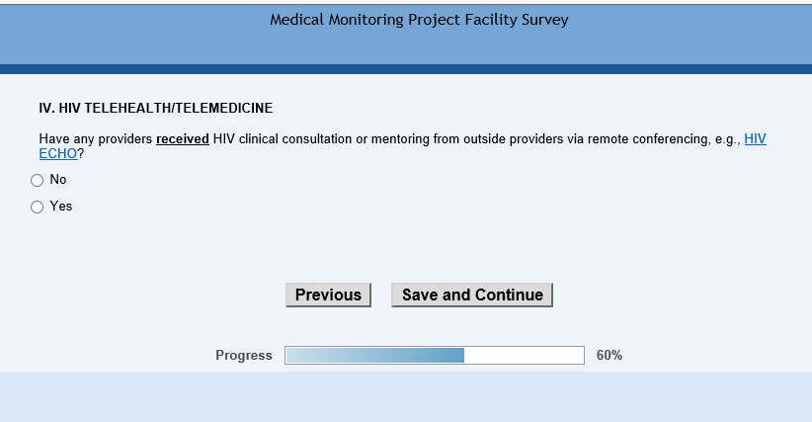
Task: Click the blue footer area below the progress bar
Action: click(406, 397)
